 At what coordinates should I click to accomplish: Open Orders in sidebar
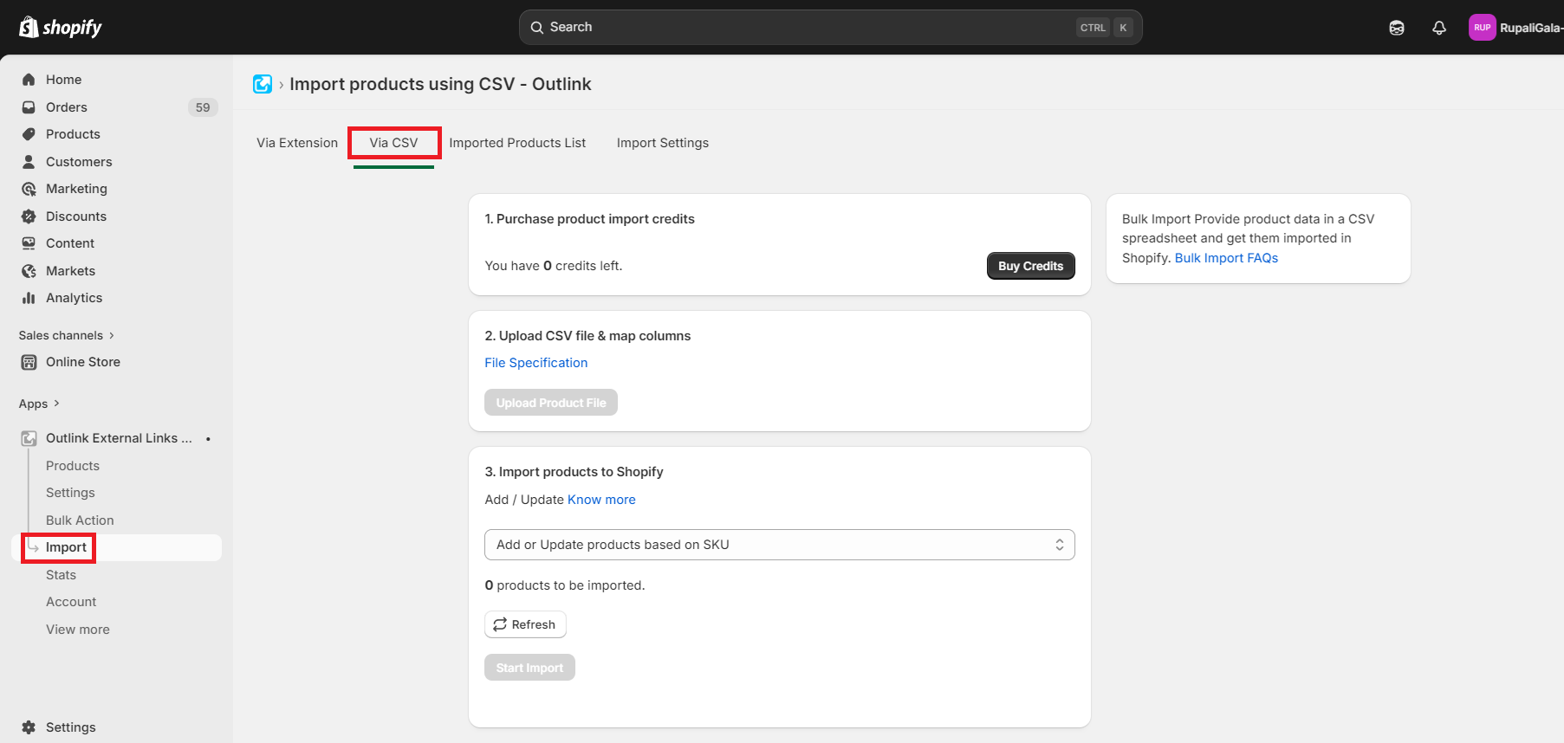67,107
